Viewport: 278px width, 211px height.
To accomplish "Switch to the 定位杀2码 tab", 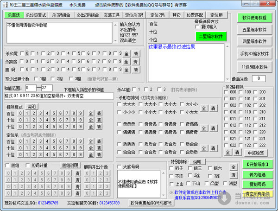I will pos(134,15).
